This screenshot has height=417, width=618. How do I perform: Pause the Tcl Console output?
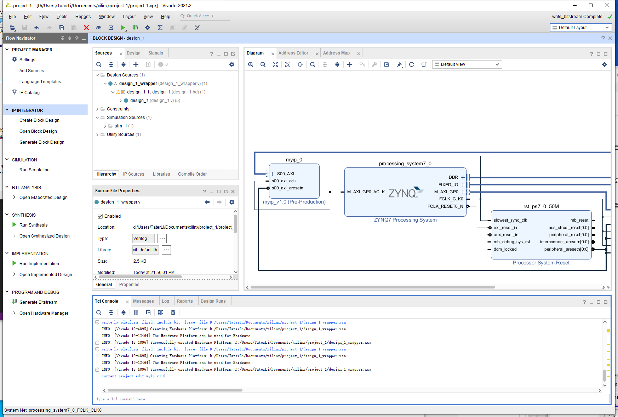136,313
